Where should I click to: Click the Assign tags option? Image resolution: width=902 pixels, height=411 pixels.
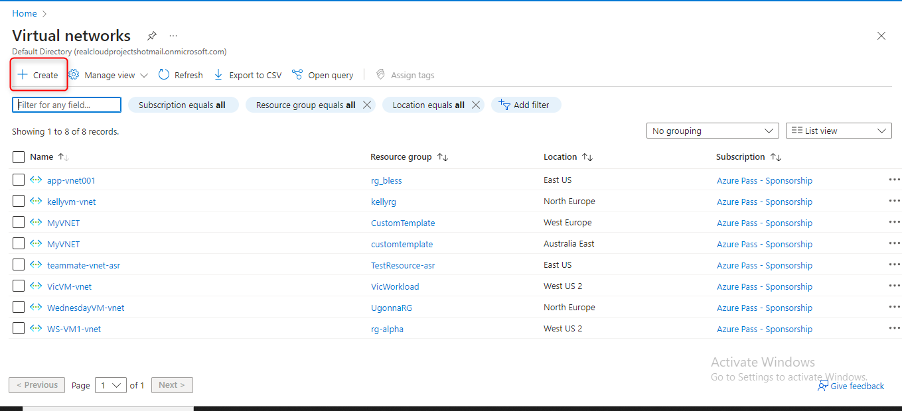coord(405,75)
